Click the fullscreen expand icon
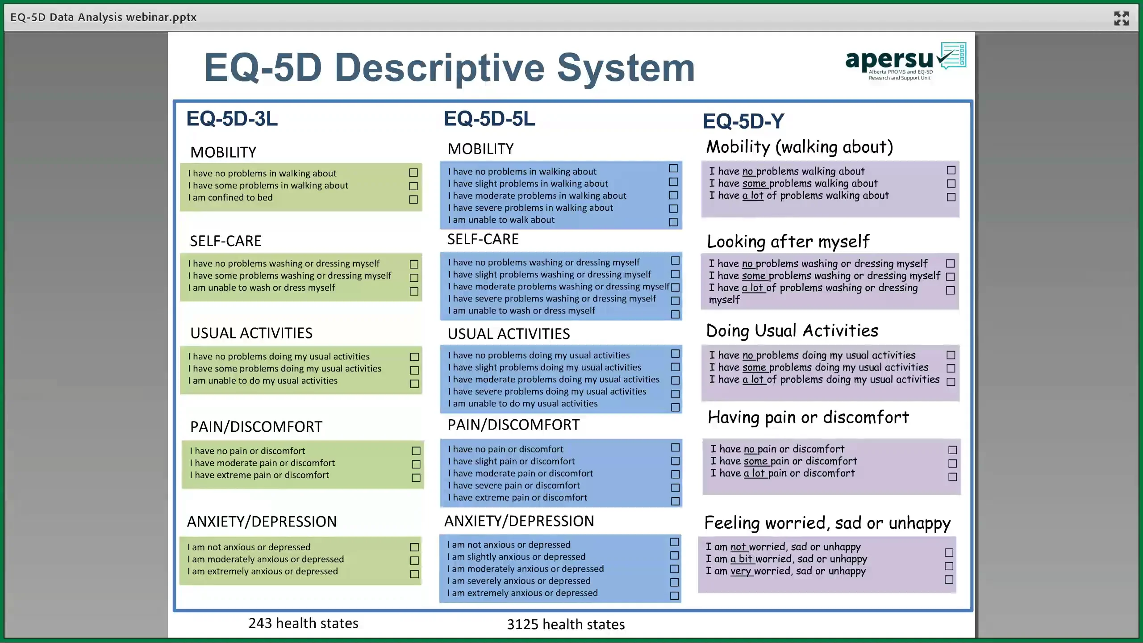1143x643 pixels. click(1121, 18)
